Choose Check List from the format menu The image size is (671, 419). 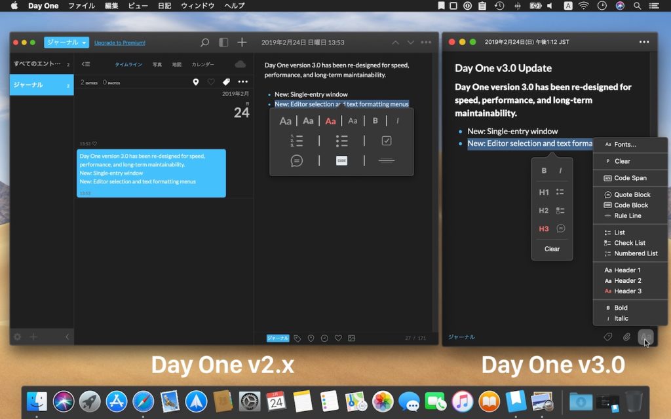(630, 243)
